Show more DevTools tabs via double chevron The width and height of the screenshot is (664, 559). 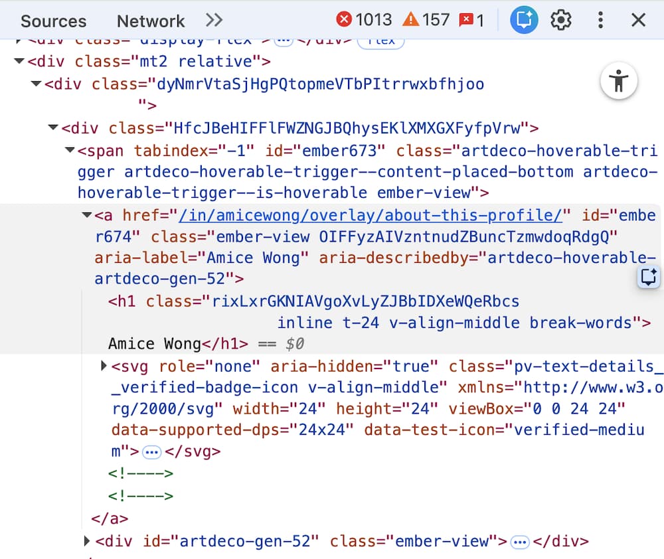pyautogui.click(x=214, y=20)
